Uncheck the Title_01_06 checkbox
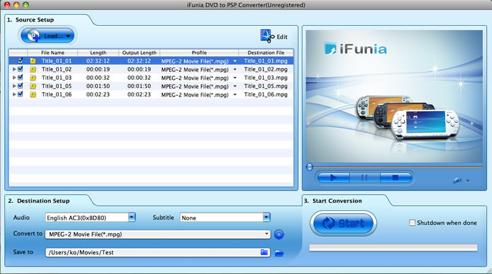This screenshot has width=492, height=274. (x=20, y=95)
